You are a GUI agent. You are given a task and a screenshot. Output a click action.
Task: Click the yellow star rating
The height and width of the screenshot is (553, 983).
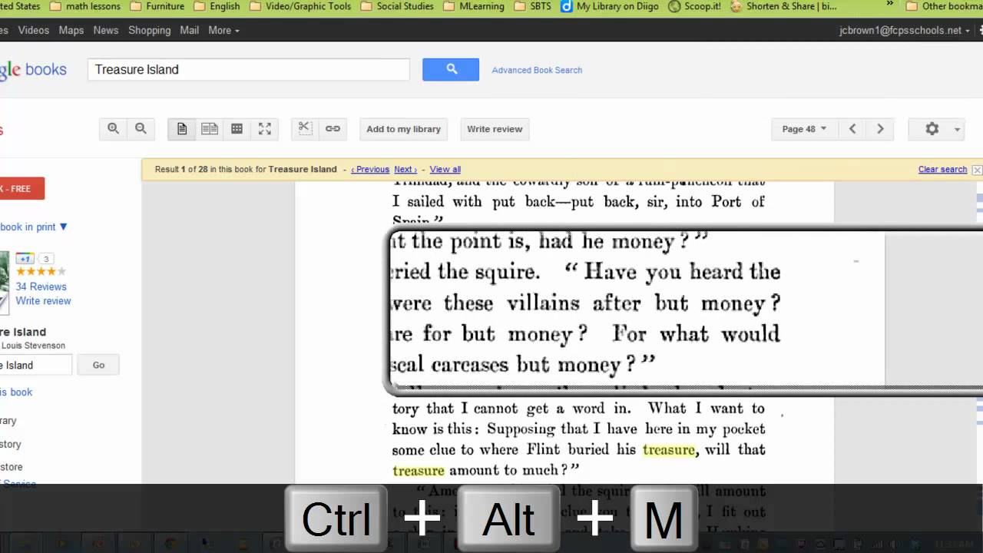[41, 272]
